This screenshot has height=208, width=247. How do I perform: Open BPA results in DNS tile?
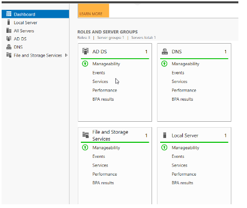point(182,99)
